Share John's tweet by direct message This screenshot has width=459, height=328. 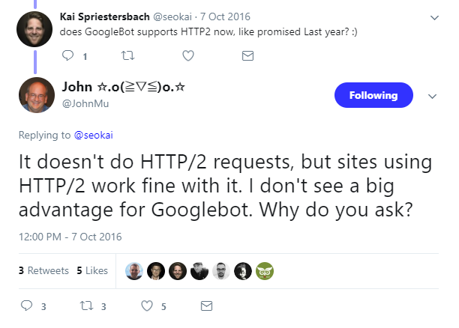coord(207,306)
